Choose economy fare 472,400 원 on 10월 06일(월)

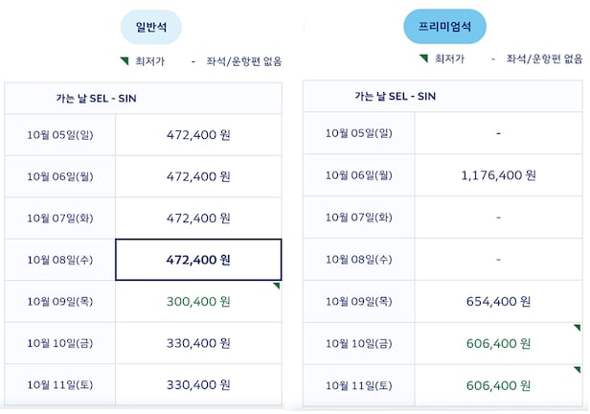198,176
